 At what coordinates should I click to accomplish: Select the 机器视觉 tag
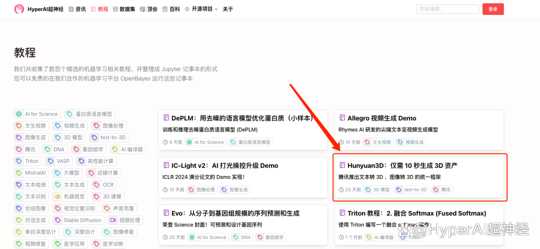tap(70, 196)
